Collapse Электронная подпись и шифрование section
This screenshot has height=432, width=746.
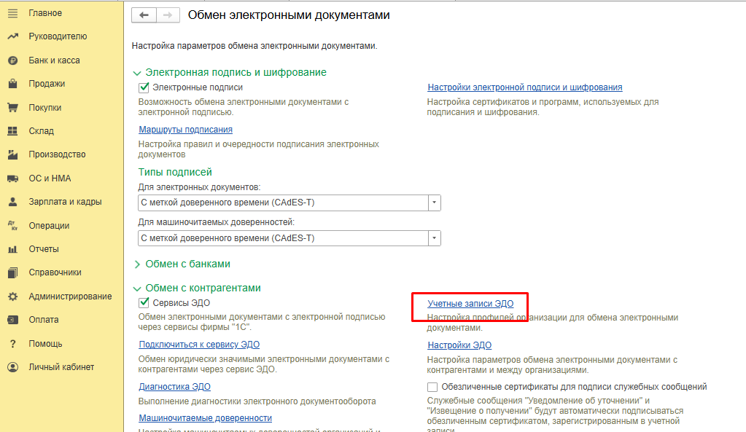click(x=137, y=73)
